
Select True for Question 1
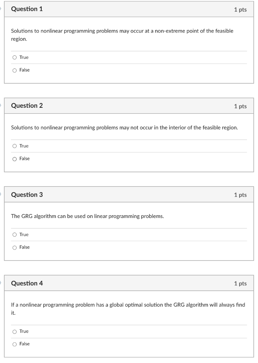15,57
